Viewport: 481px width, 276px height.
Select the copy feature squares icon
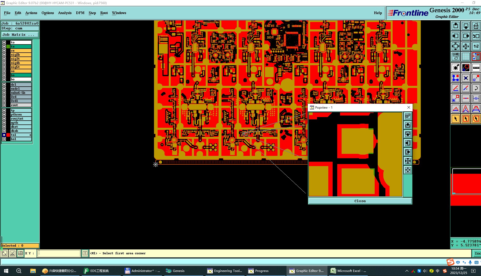click(x=456, y=98)
